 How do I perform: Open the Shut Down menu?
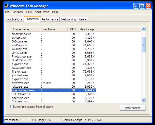(x=42, y=12)
